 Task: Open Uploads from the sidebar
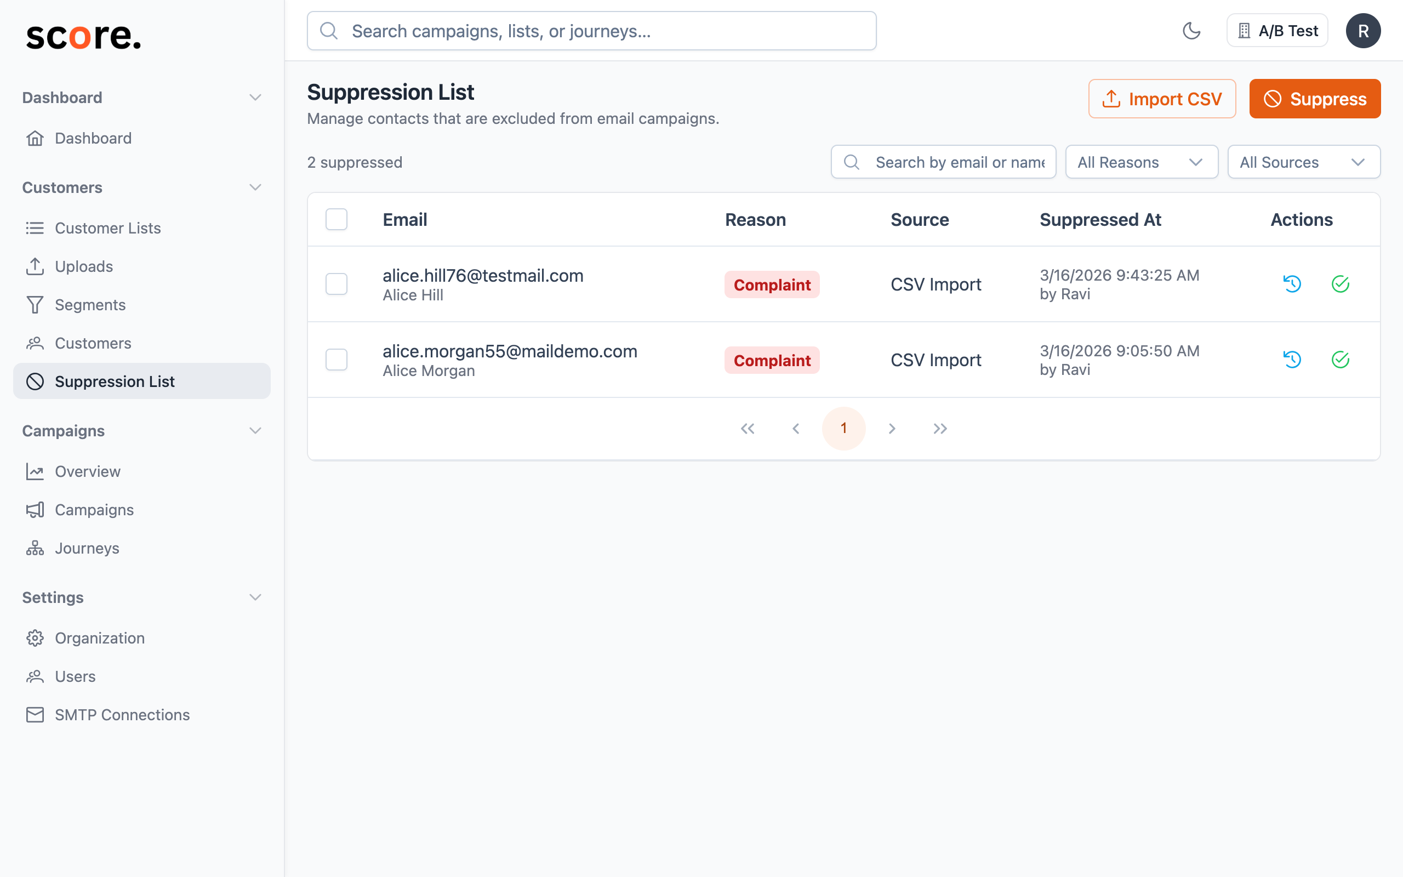pyautogui.click(x=84, y=266)
